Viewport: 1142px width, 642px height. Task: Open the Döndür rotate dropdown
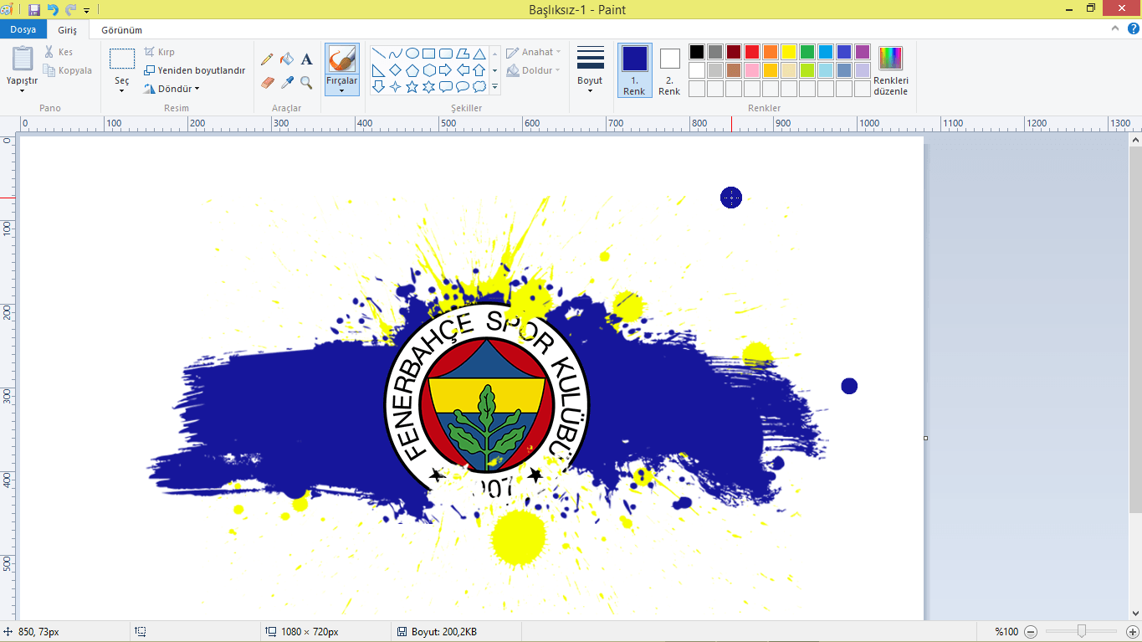[x=172, y=89]
